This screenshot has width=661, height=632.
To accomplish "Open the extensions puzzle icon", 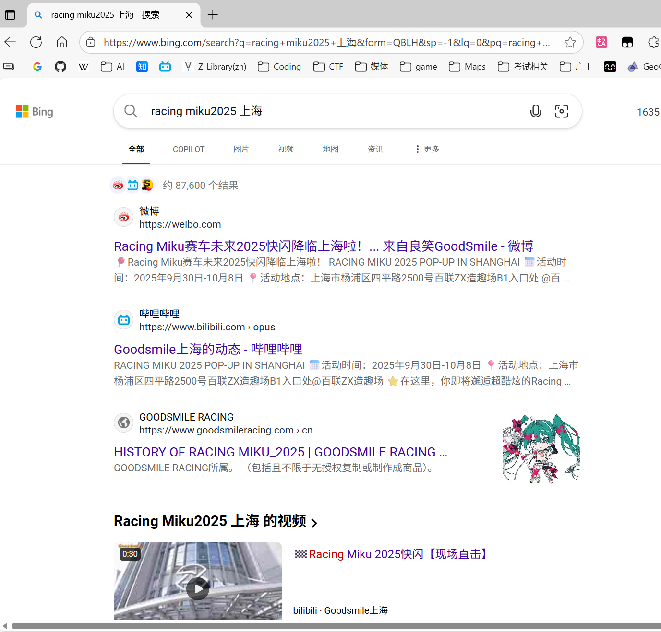I will click(653, 42).
